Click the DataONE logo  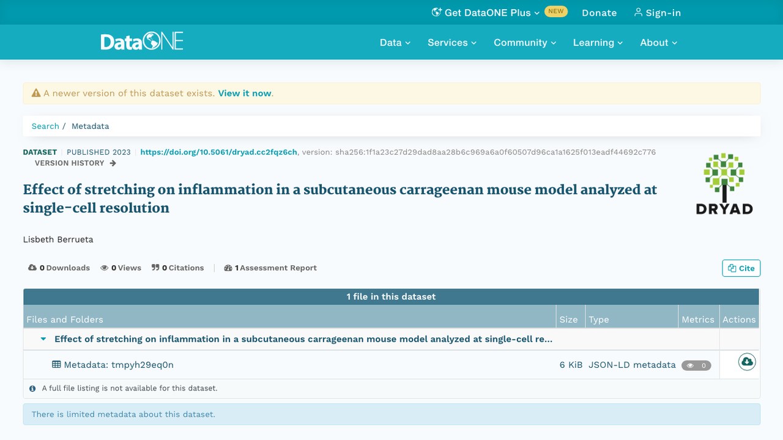142,42
